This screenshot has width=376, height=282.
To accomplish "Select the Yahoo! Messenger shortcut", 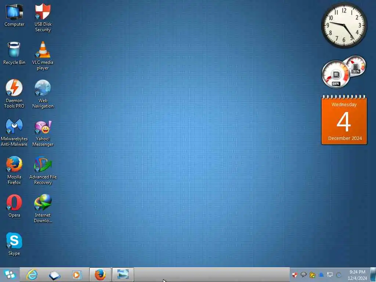I will tap(43, 133).
